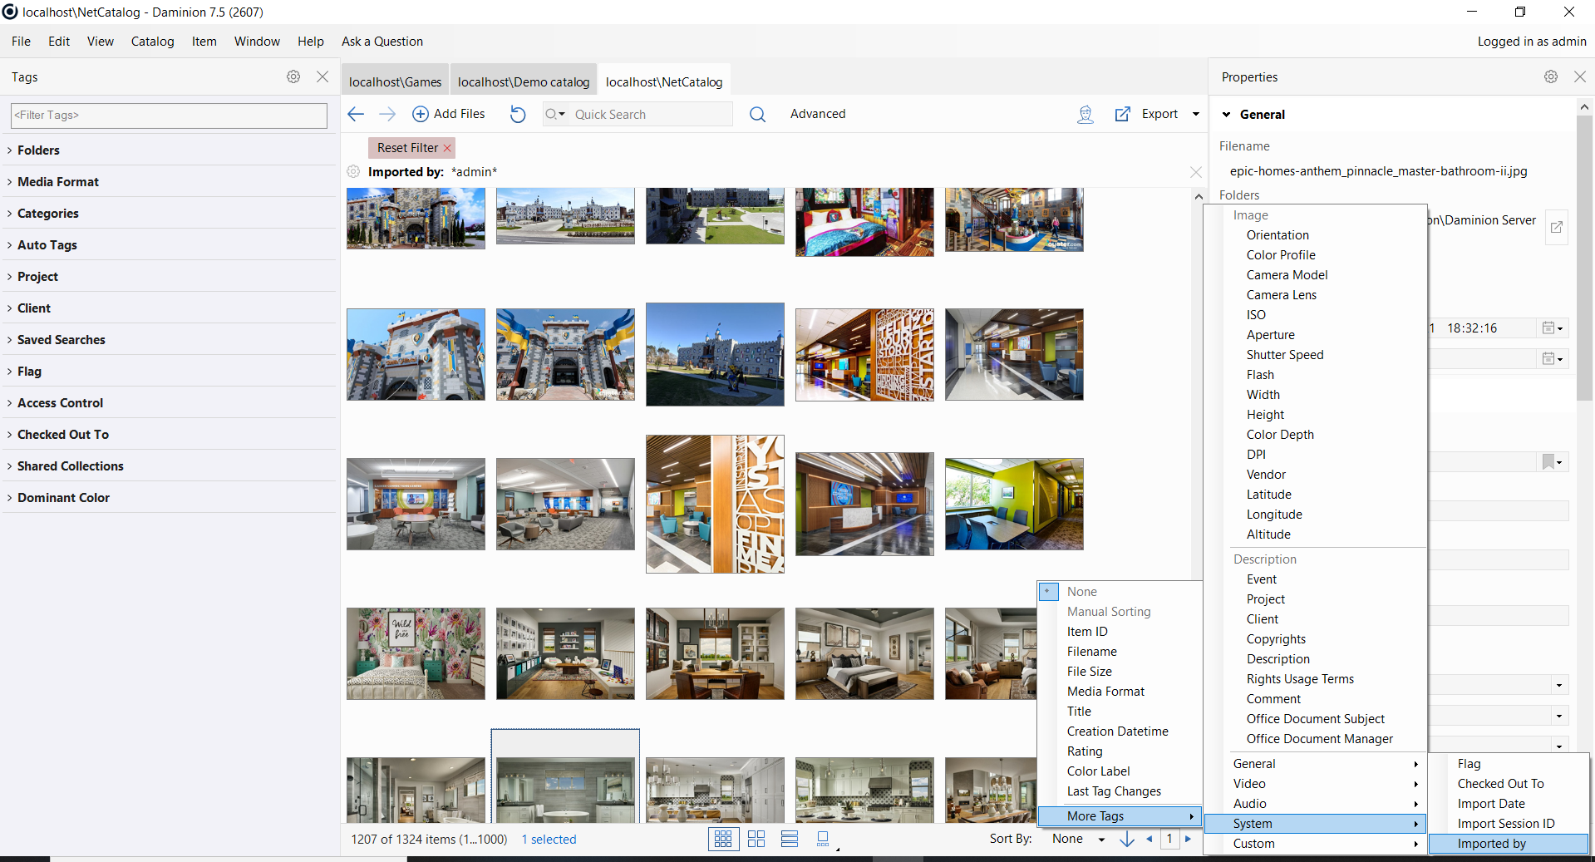Click the search magnifier icon
This screenshot has height=862, width=1595.
pyautogui.click(x=757, y=114)
